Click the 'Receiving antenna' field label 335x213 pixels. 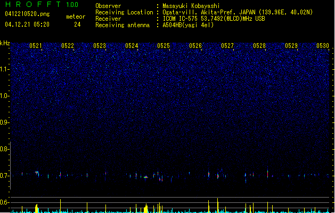[x=122, y=25]
